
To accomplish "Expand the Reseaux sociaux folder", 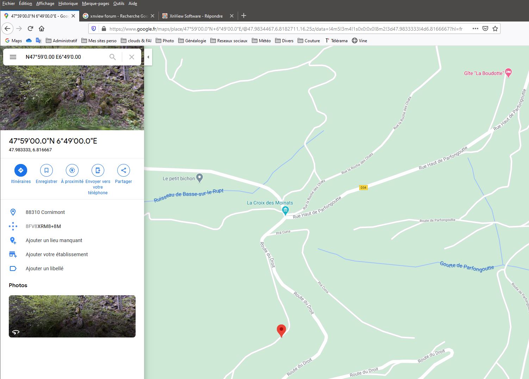I will click(x=229, y=41).
